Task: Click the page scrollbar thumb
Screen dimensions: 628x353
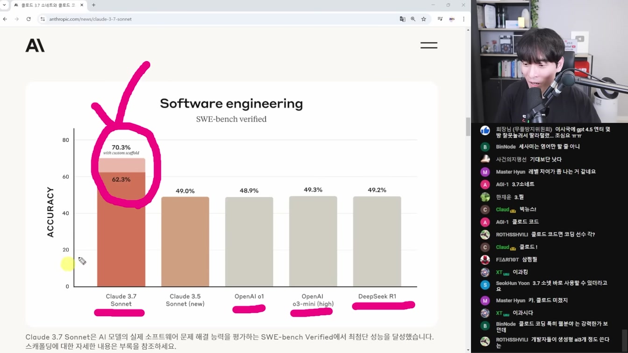Action: (x=468, y=127)
